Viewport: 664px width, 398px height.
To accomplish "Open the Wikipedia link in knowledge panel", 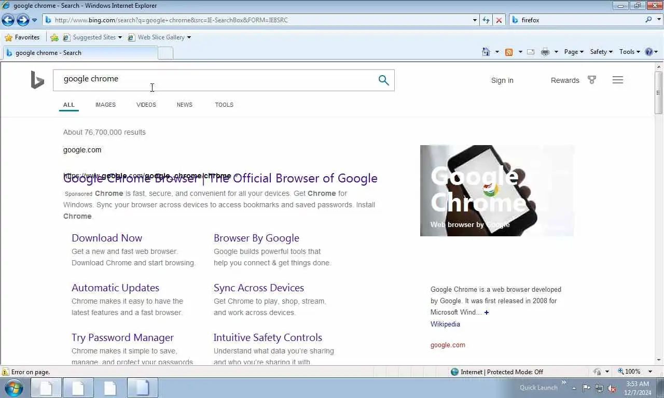I will tap(445, 324).
